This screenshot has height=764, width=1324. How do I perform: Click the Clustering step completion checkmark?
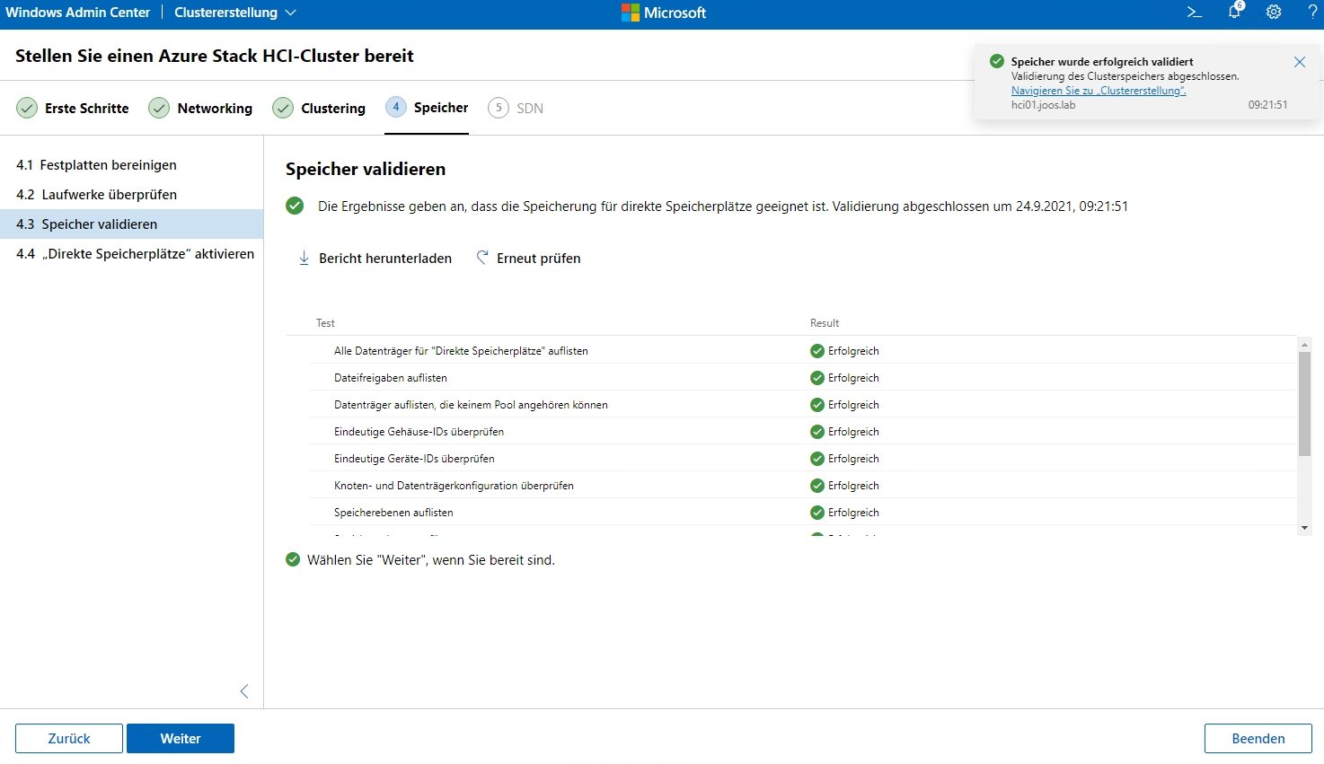[x=282, y=107]
